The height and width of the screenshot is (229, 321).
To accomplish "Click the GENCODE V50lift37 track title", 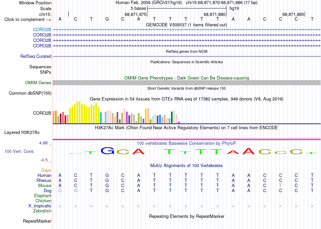I will pos(186,25).
